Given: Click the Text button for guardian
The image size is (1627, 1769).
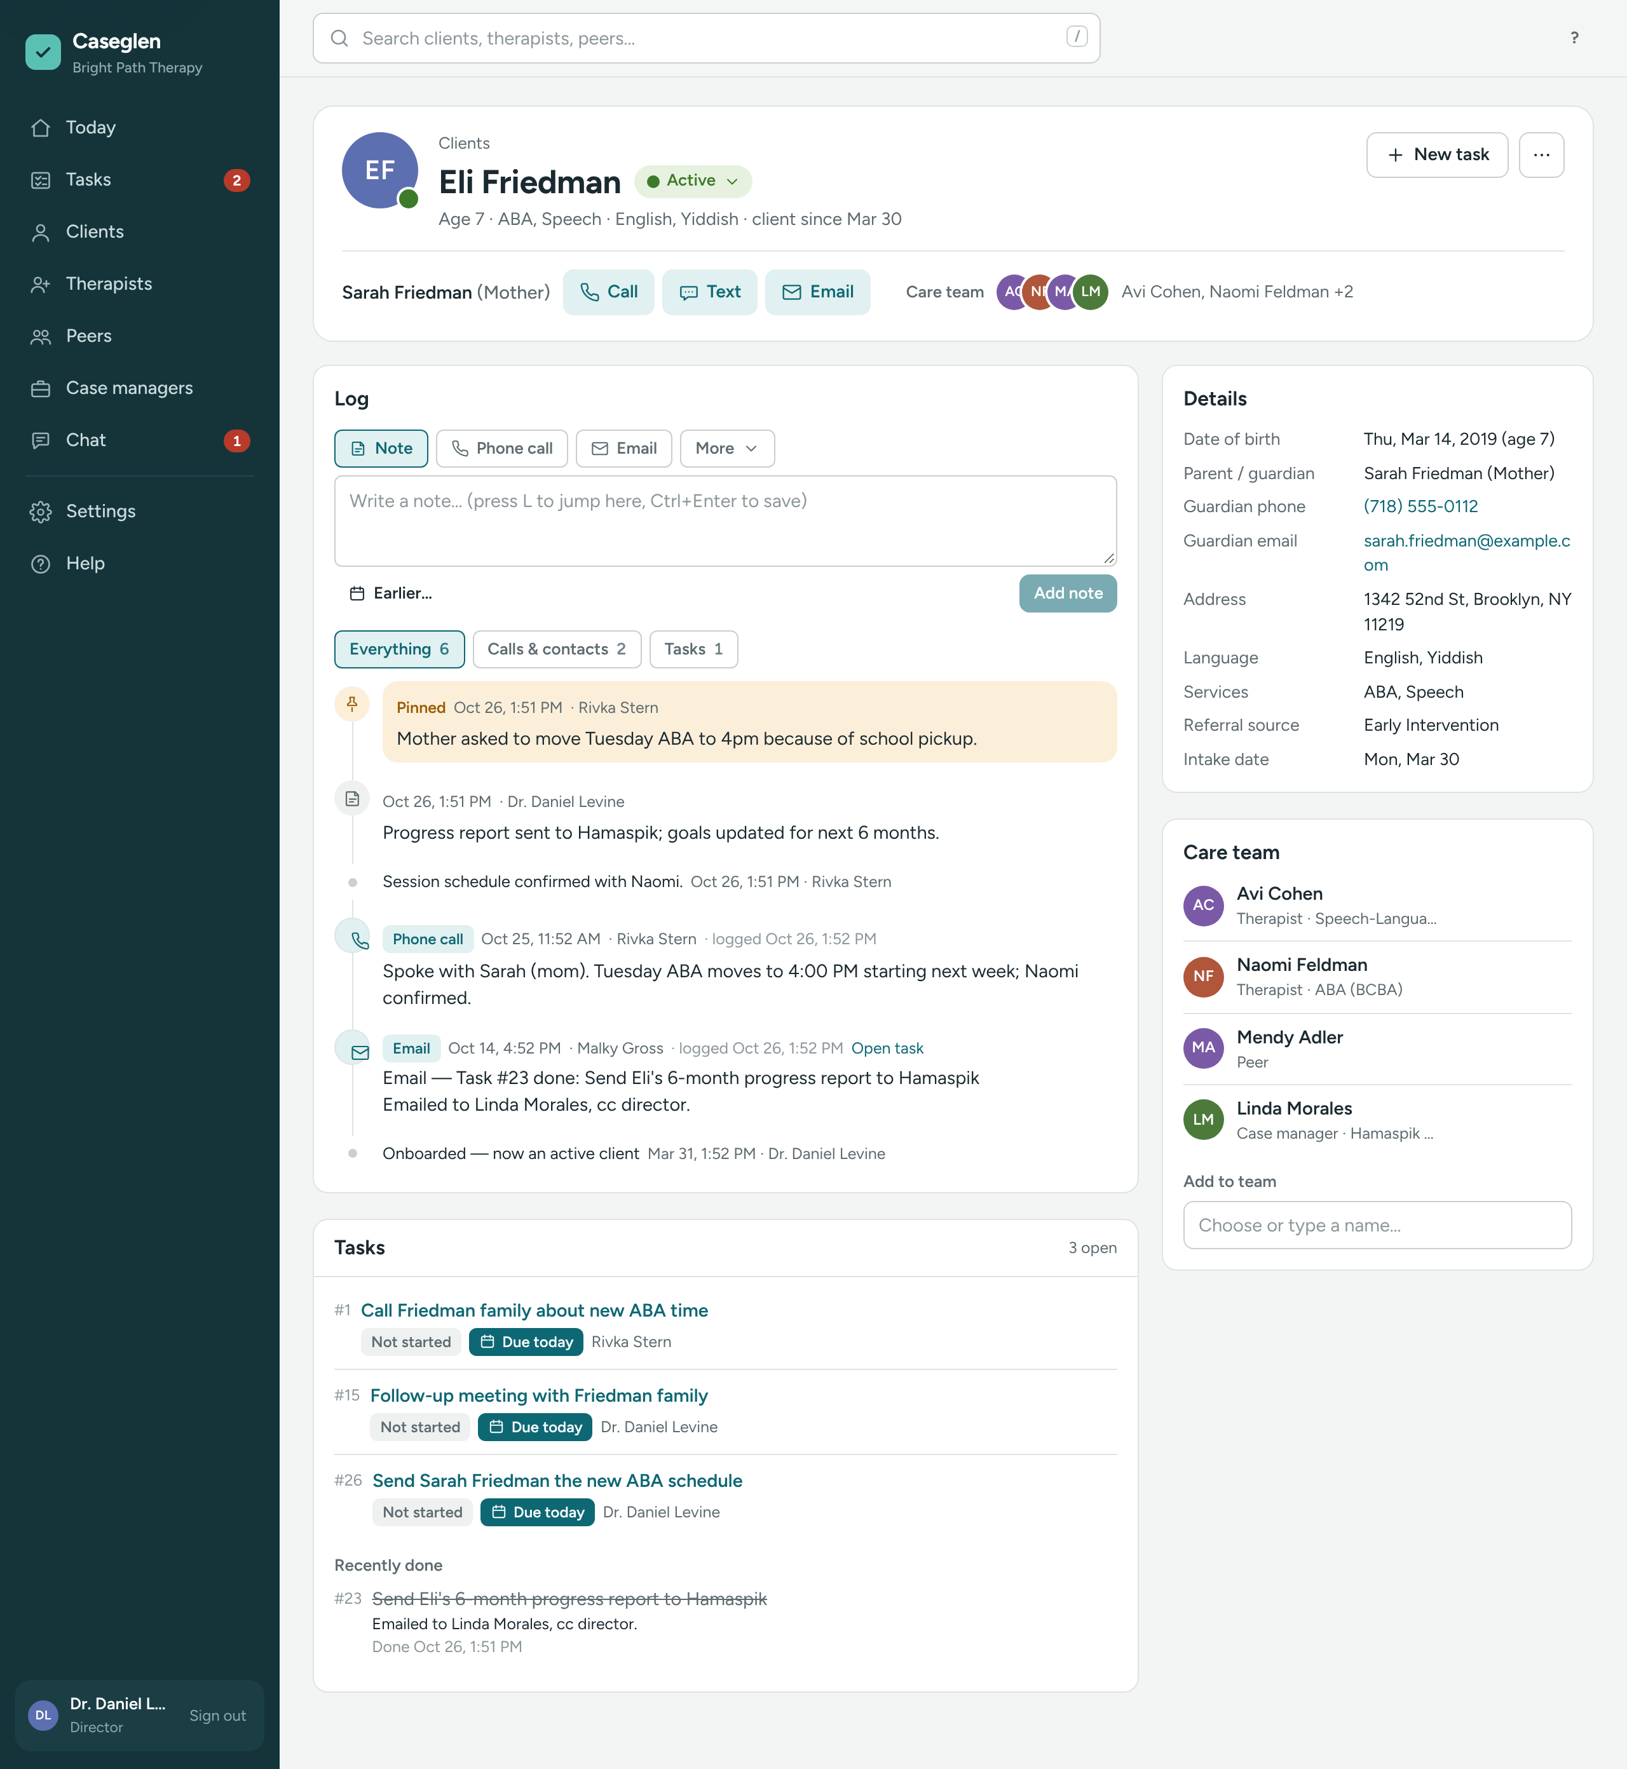Looking at the screenshot, I should (710, 292).
